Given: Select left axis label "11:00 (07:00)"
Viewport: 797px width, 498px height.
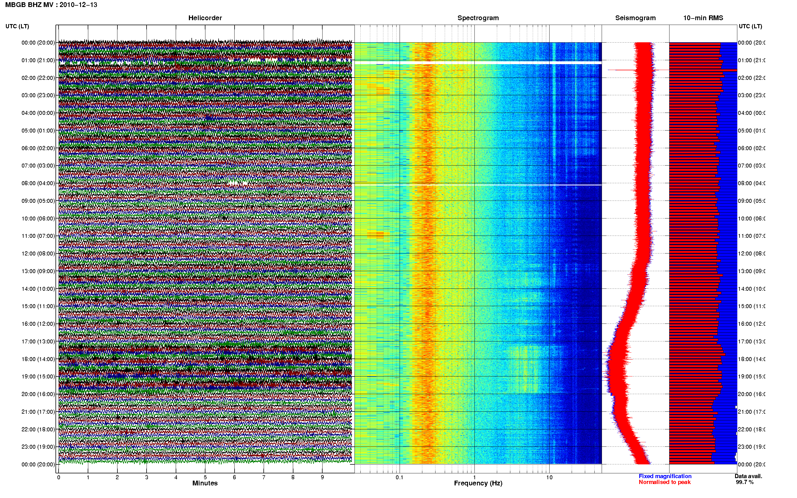Looking at the screenshot, I should click(38, 236).
